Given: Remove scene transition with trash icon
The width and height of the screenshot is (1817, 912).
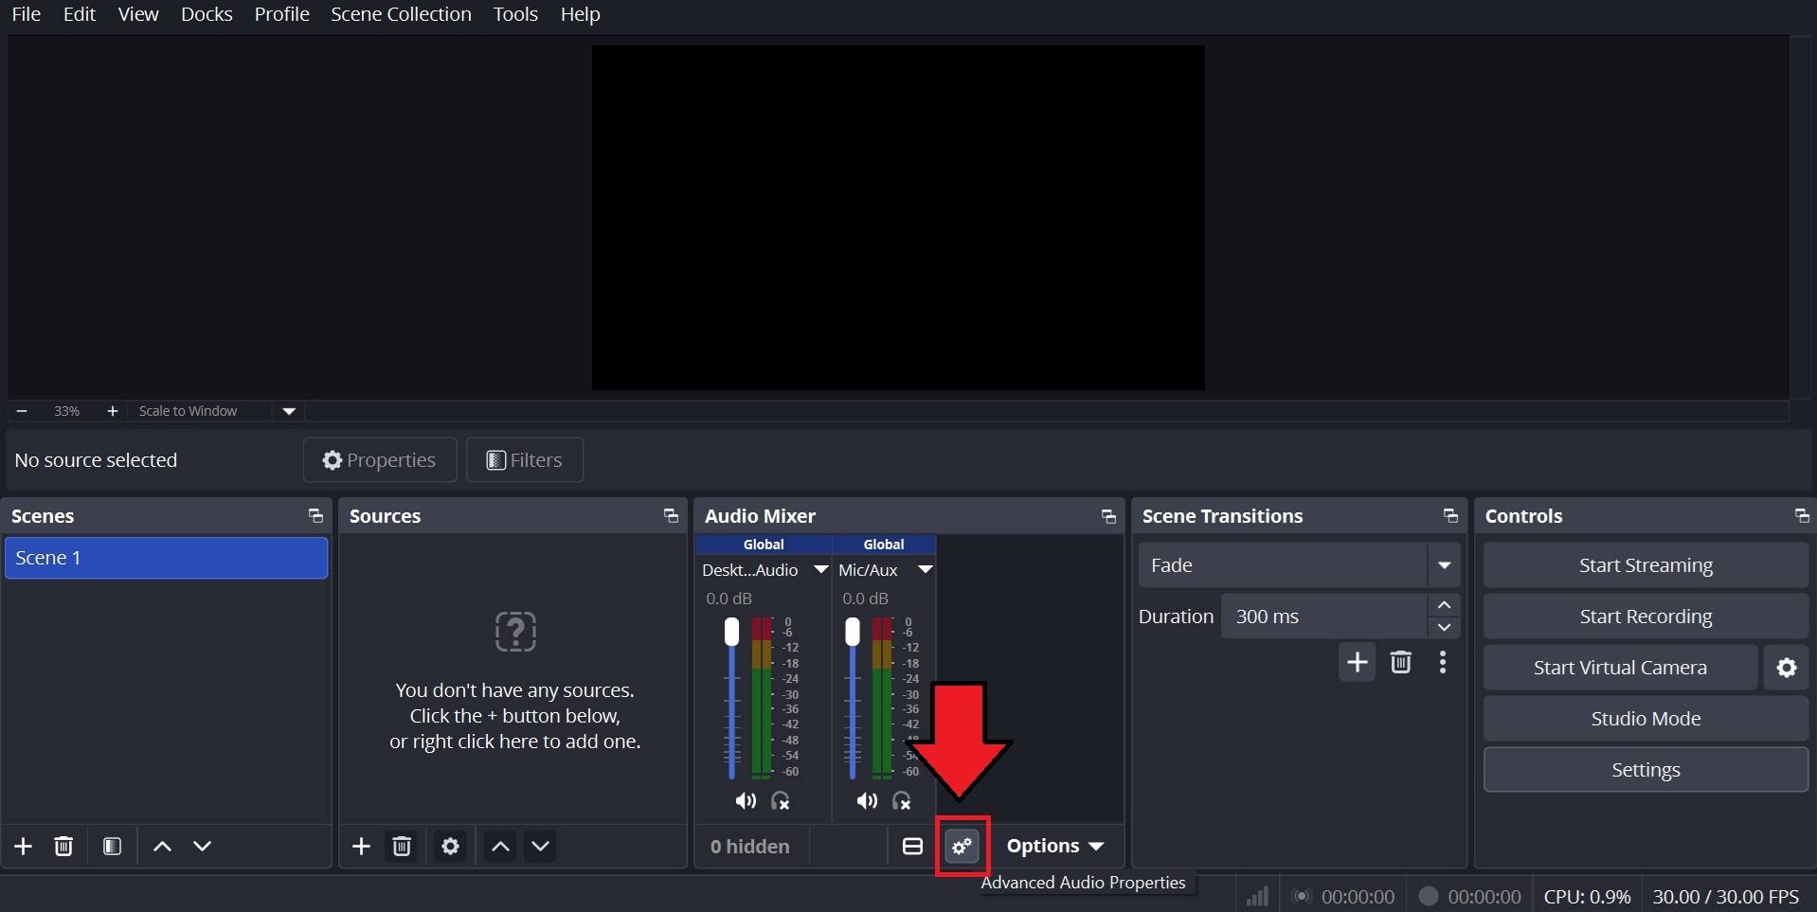Looking at the screenshot, I should point(1401,662).
